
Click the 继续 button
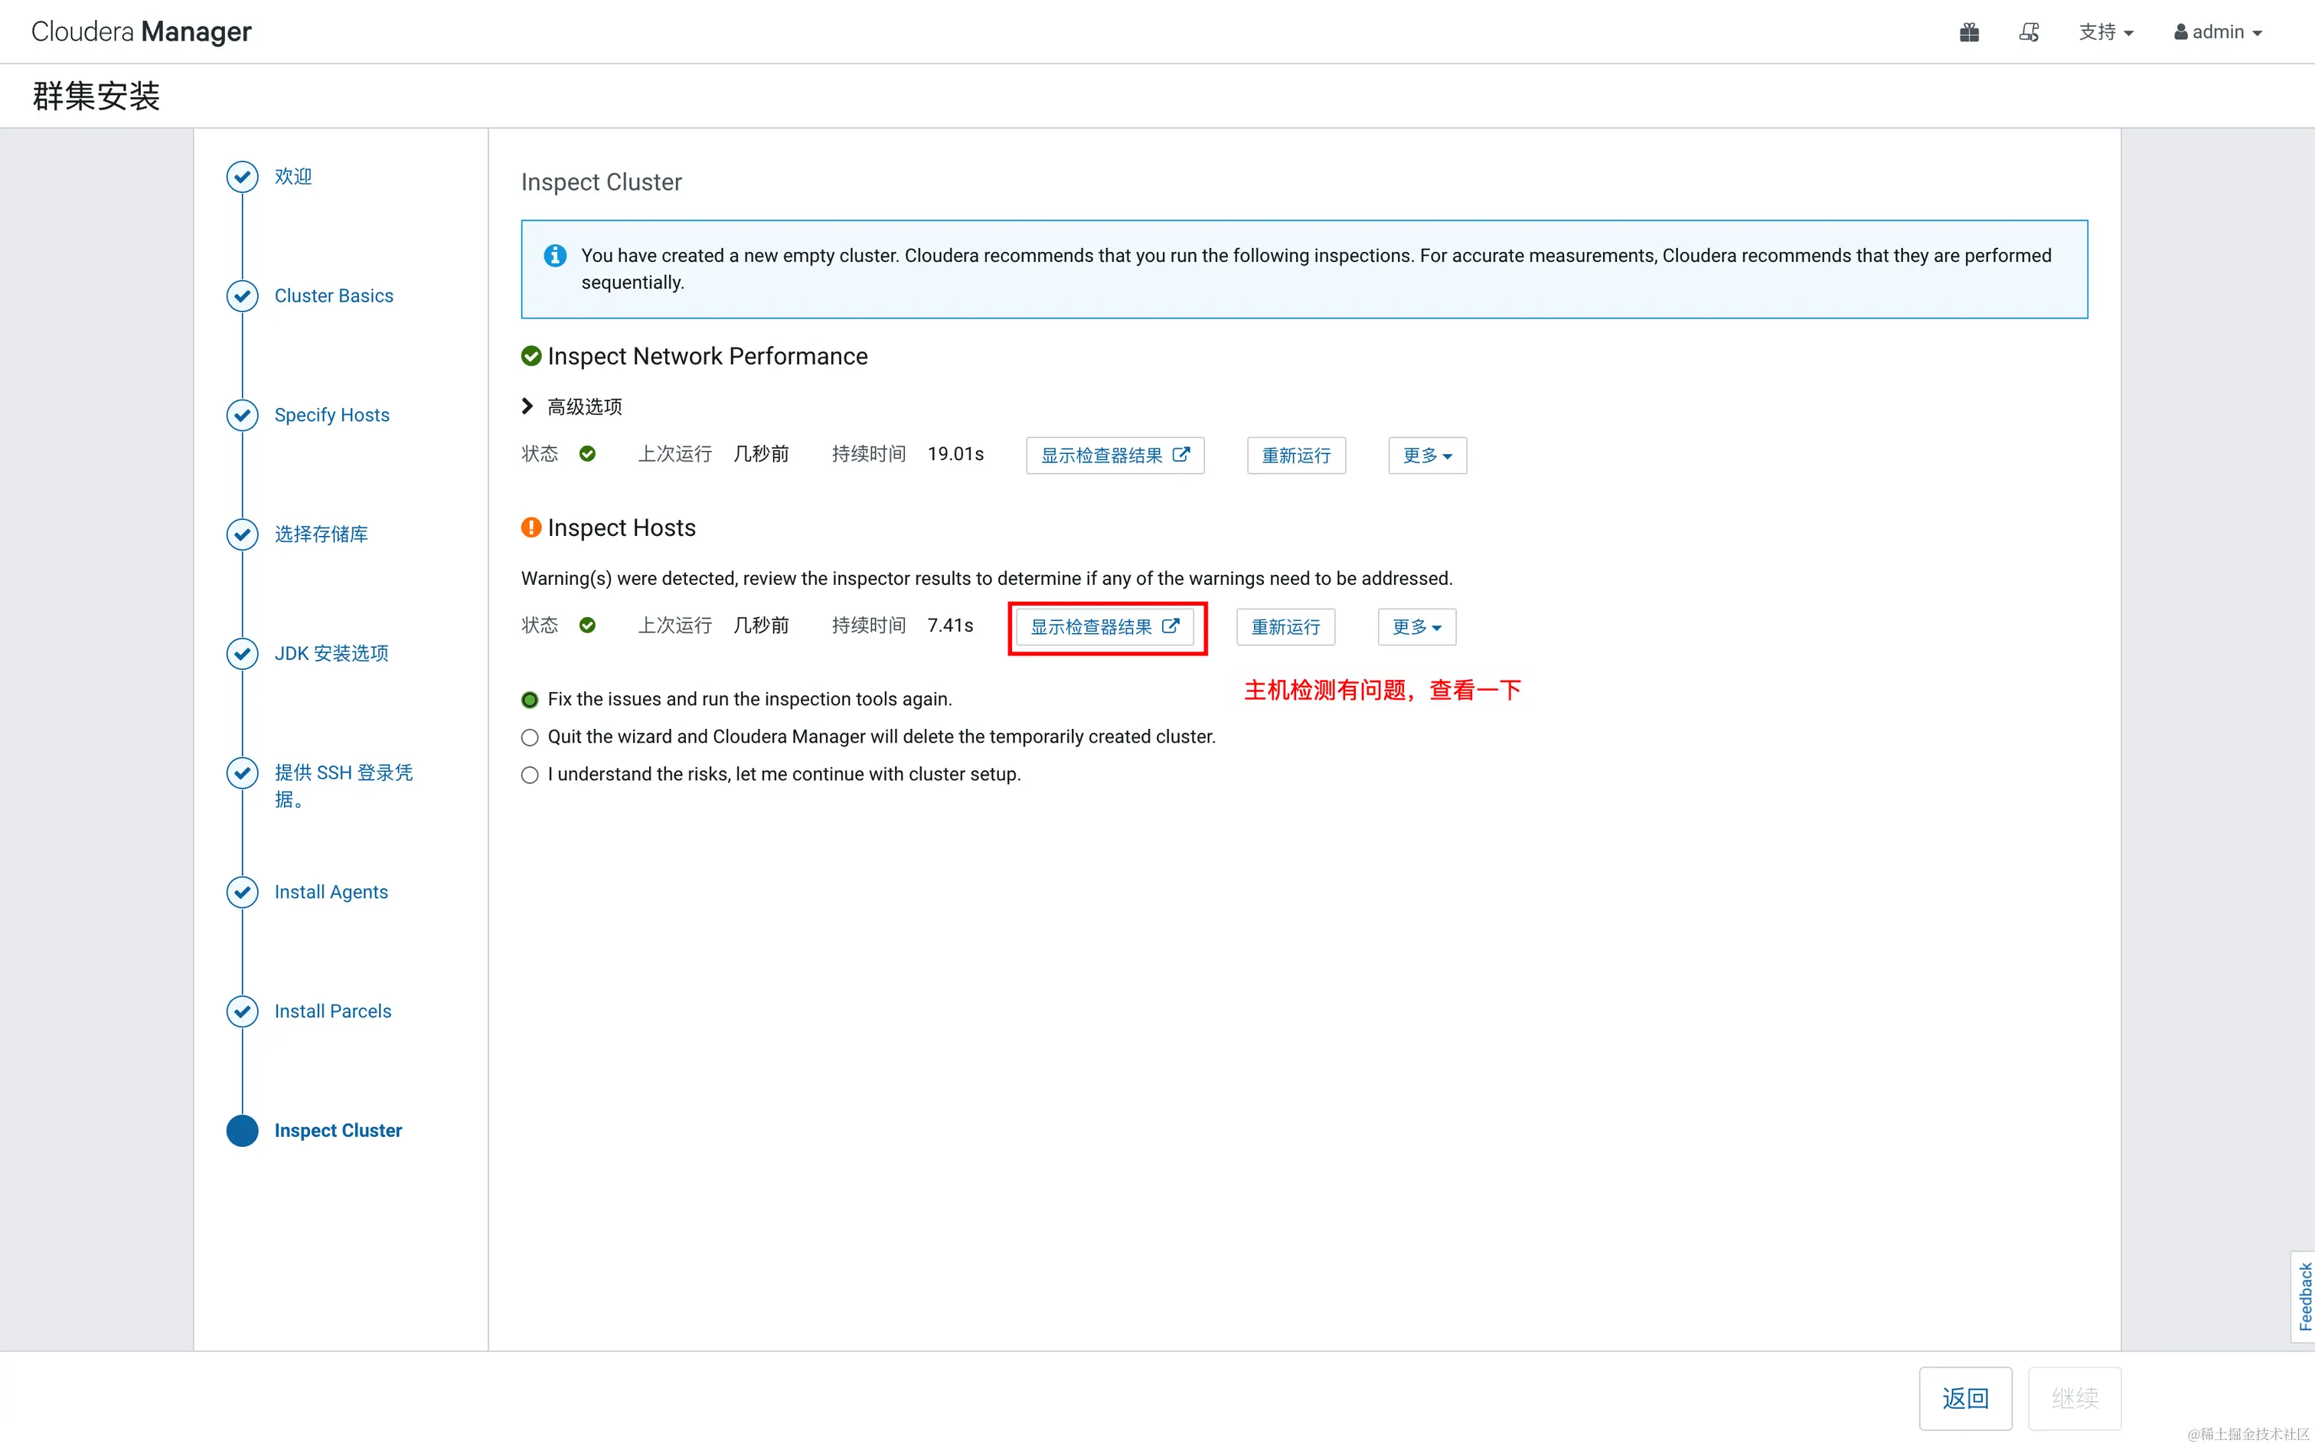pyautogui.click(x=2074, y=1398)
